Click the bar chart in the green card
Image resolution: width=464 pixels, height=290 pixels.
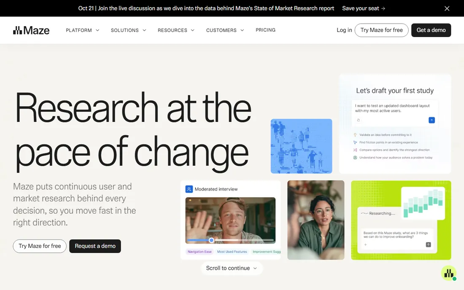tap(423, 203)
